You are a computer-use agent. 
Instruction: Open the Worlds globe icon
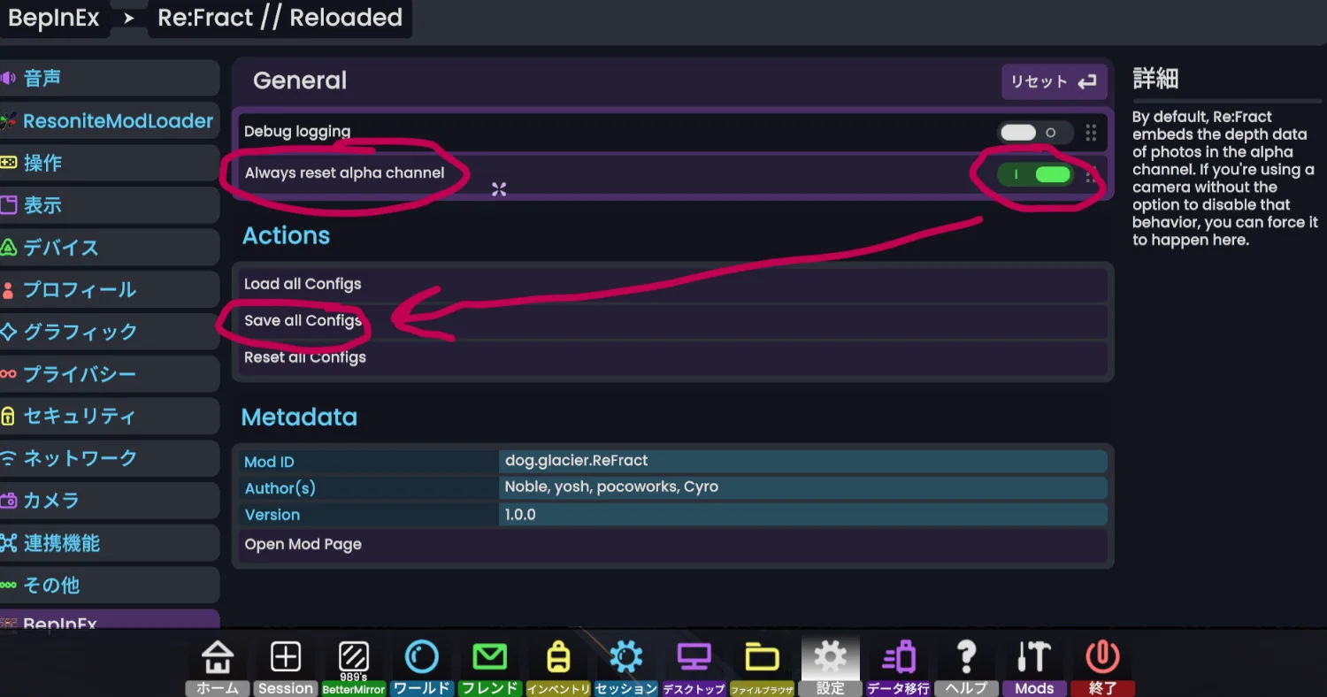(421, 659)
